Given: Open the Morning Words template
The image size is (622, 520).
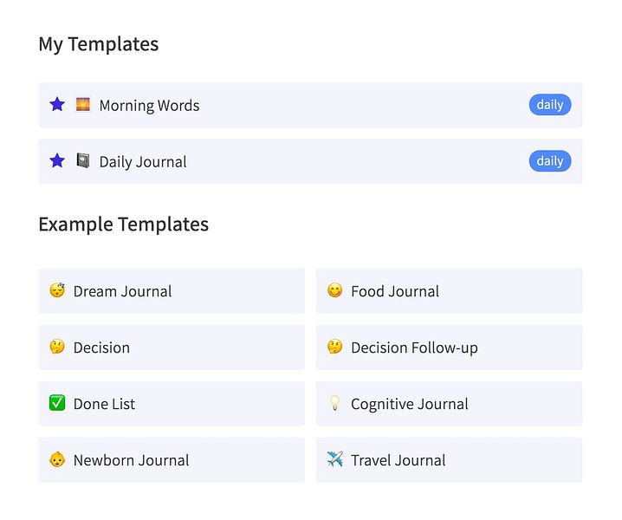Looking at the screenshot, I should click(149, 106).
